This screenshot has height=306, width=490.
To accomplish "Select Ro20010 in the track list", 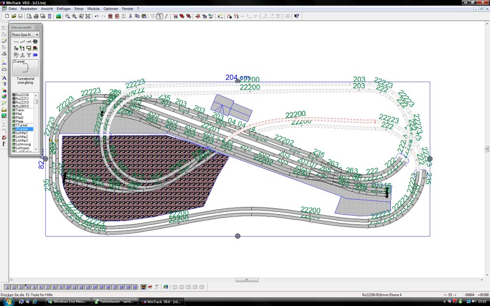I will pos(22,106).
